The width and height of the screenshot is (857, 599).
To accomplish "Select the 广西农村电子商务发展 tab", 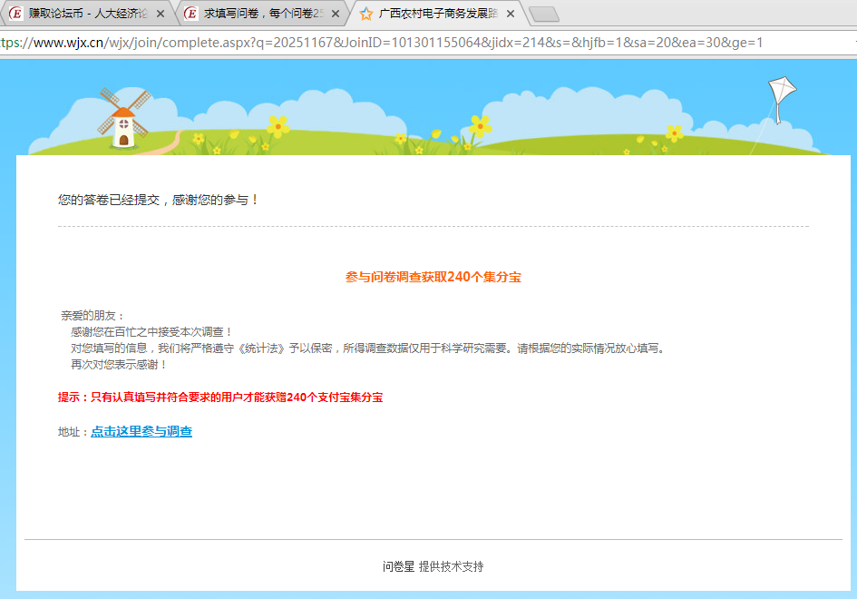I will pyautogui.click(x=438, y=13).
